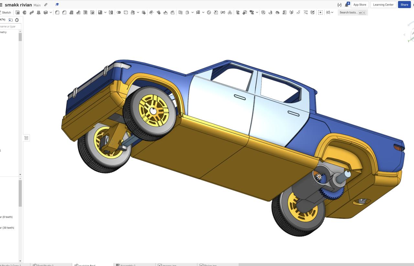Screen dimensions: 414x266
Task: Open the Part Studio 1 tab
Action: click(x=45, y=265)
